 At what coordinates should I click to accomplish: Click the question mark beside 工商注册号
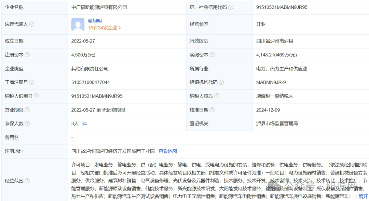point(31,82)
